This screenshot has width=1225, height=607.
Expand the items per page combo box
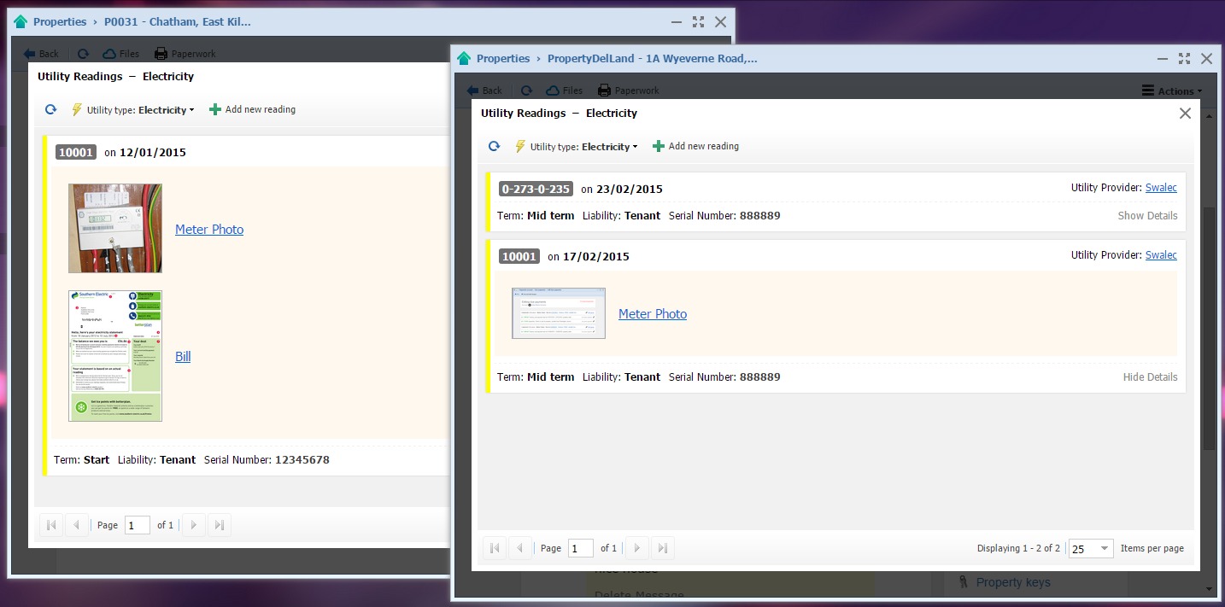click(1105, 549)
